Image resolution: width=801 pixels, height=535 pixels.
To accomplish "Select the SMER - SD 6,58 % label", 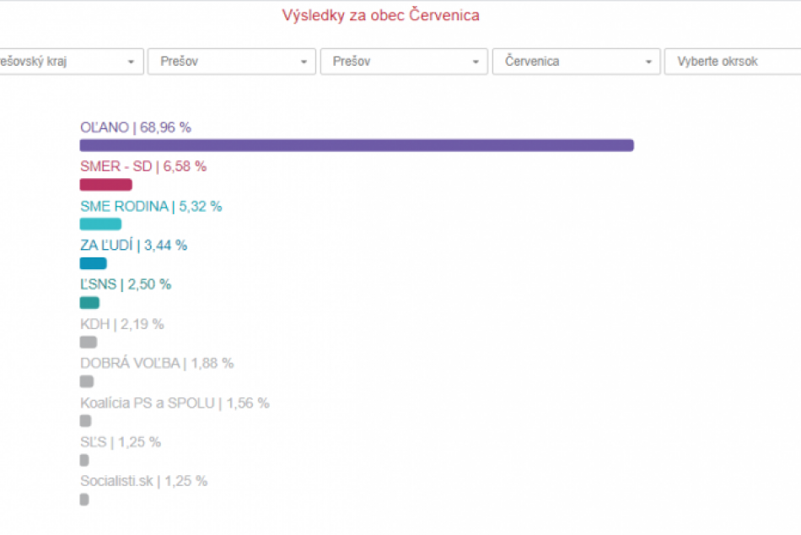I will coord(142,167).
